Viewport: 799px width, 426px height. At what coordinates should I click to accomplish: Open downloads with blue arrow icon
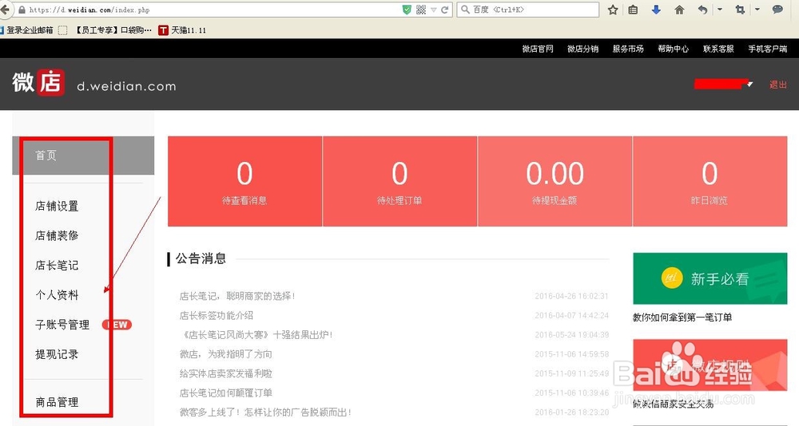[x=656, y=10]
